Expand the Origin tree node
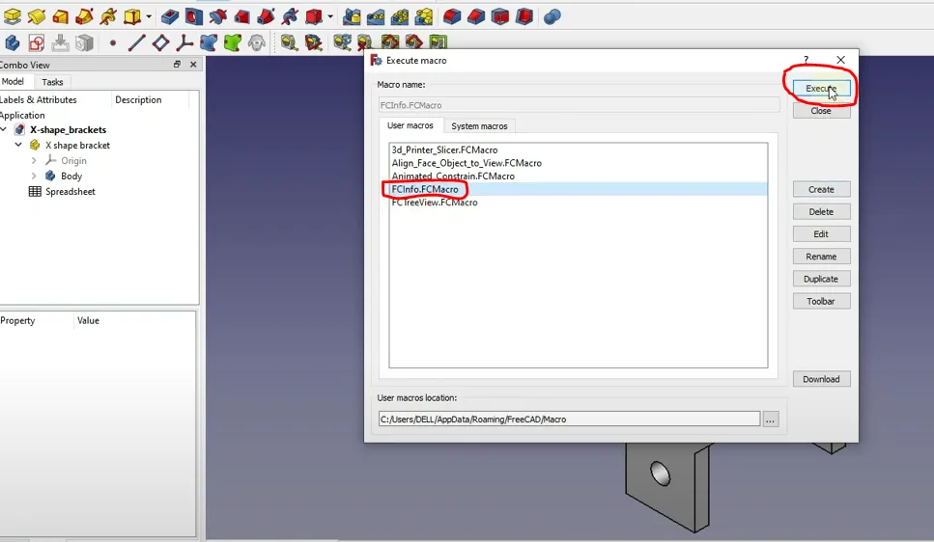934x542 pixels. [x=34, y=161]
